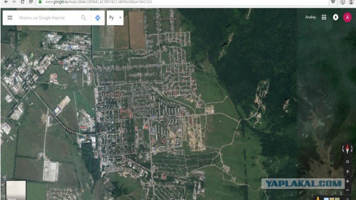This screenshot has width=356, height=200.
Task: Click the Andrey account name
Action: pos(310,17)
